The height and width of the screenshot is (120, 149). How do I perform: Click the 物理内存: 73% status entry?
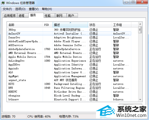pos(69,117)
